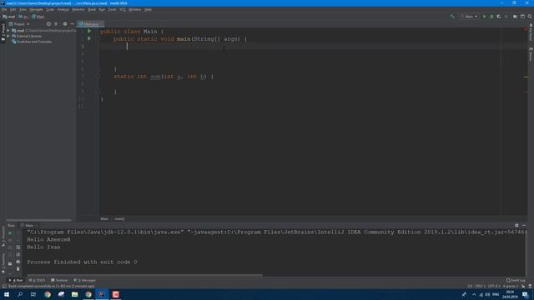
Task: Toggle soft-wrap in Run console
Action: point(18,247)
